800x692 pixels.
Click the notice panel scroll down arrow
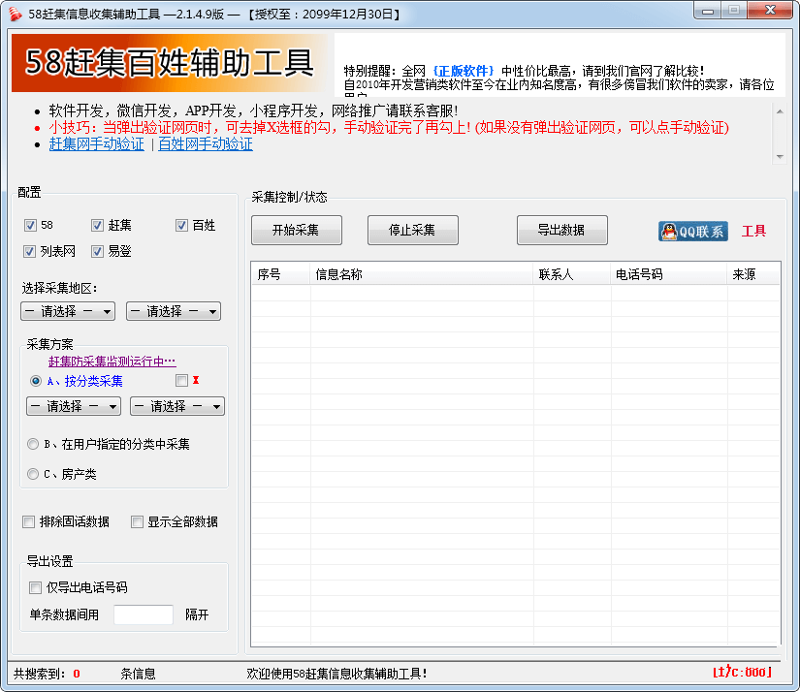780,157
